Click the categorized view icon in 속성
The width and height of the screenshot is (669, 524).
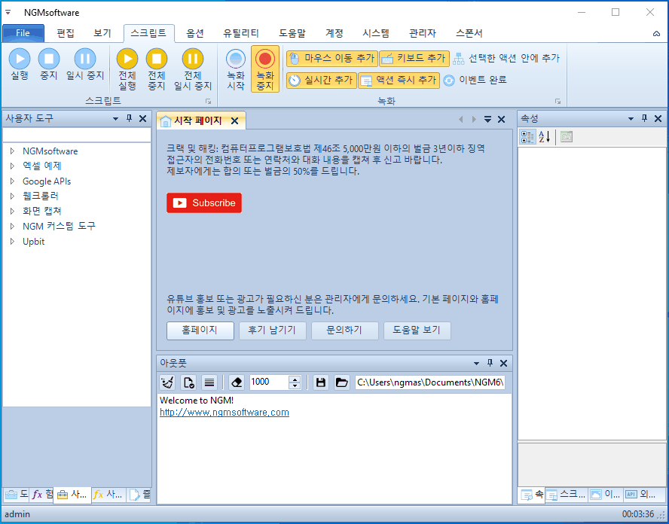tap(527, 137)
